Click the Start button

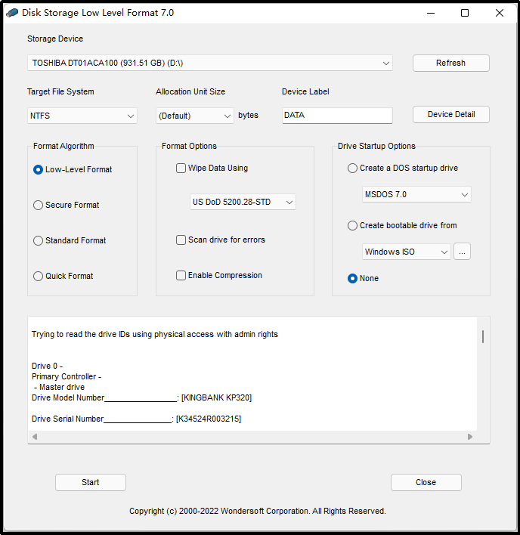pos(91,482)
